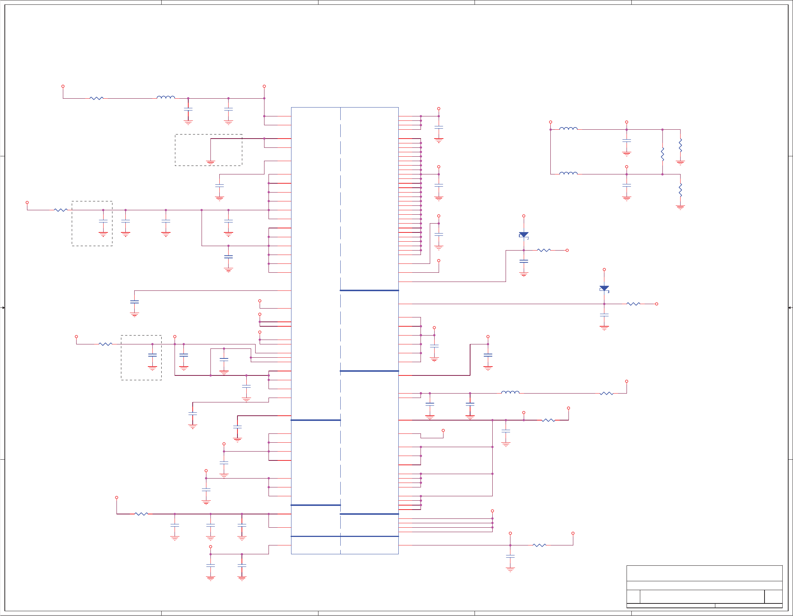Select the lower Schottky diode symbol
Image resolution: width=793 pixels, height=616 pixels.
coord(604,289)
